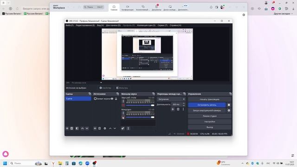The width and height of the screenshot is (297, 167).
Task: Adjust microphone volume slider
Action: (140, 117)
